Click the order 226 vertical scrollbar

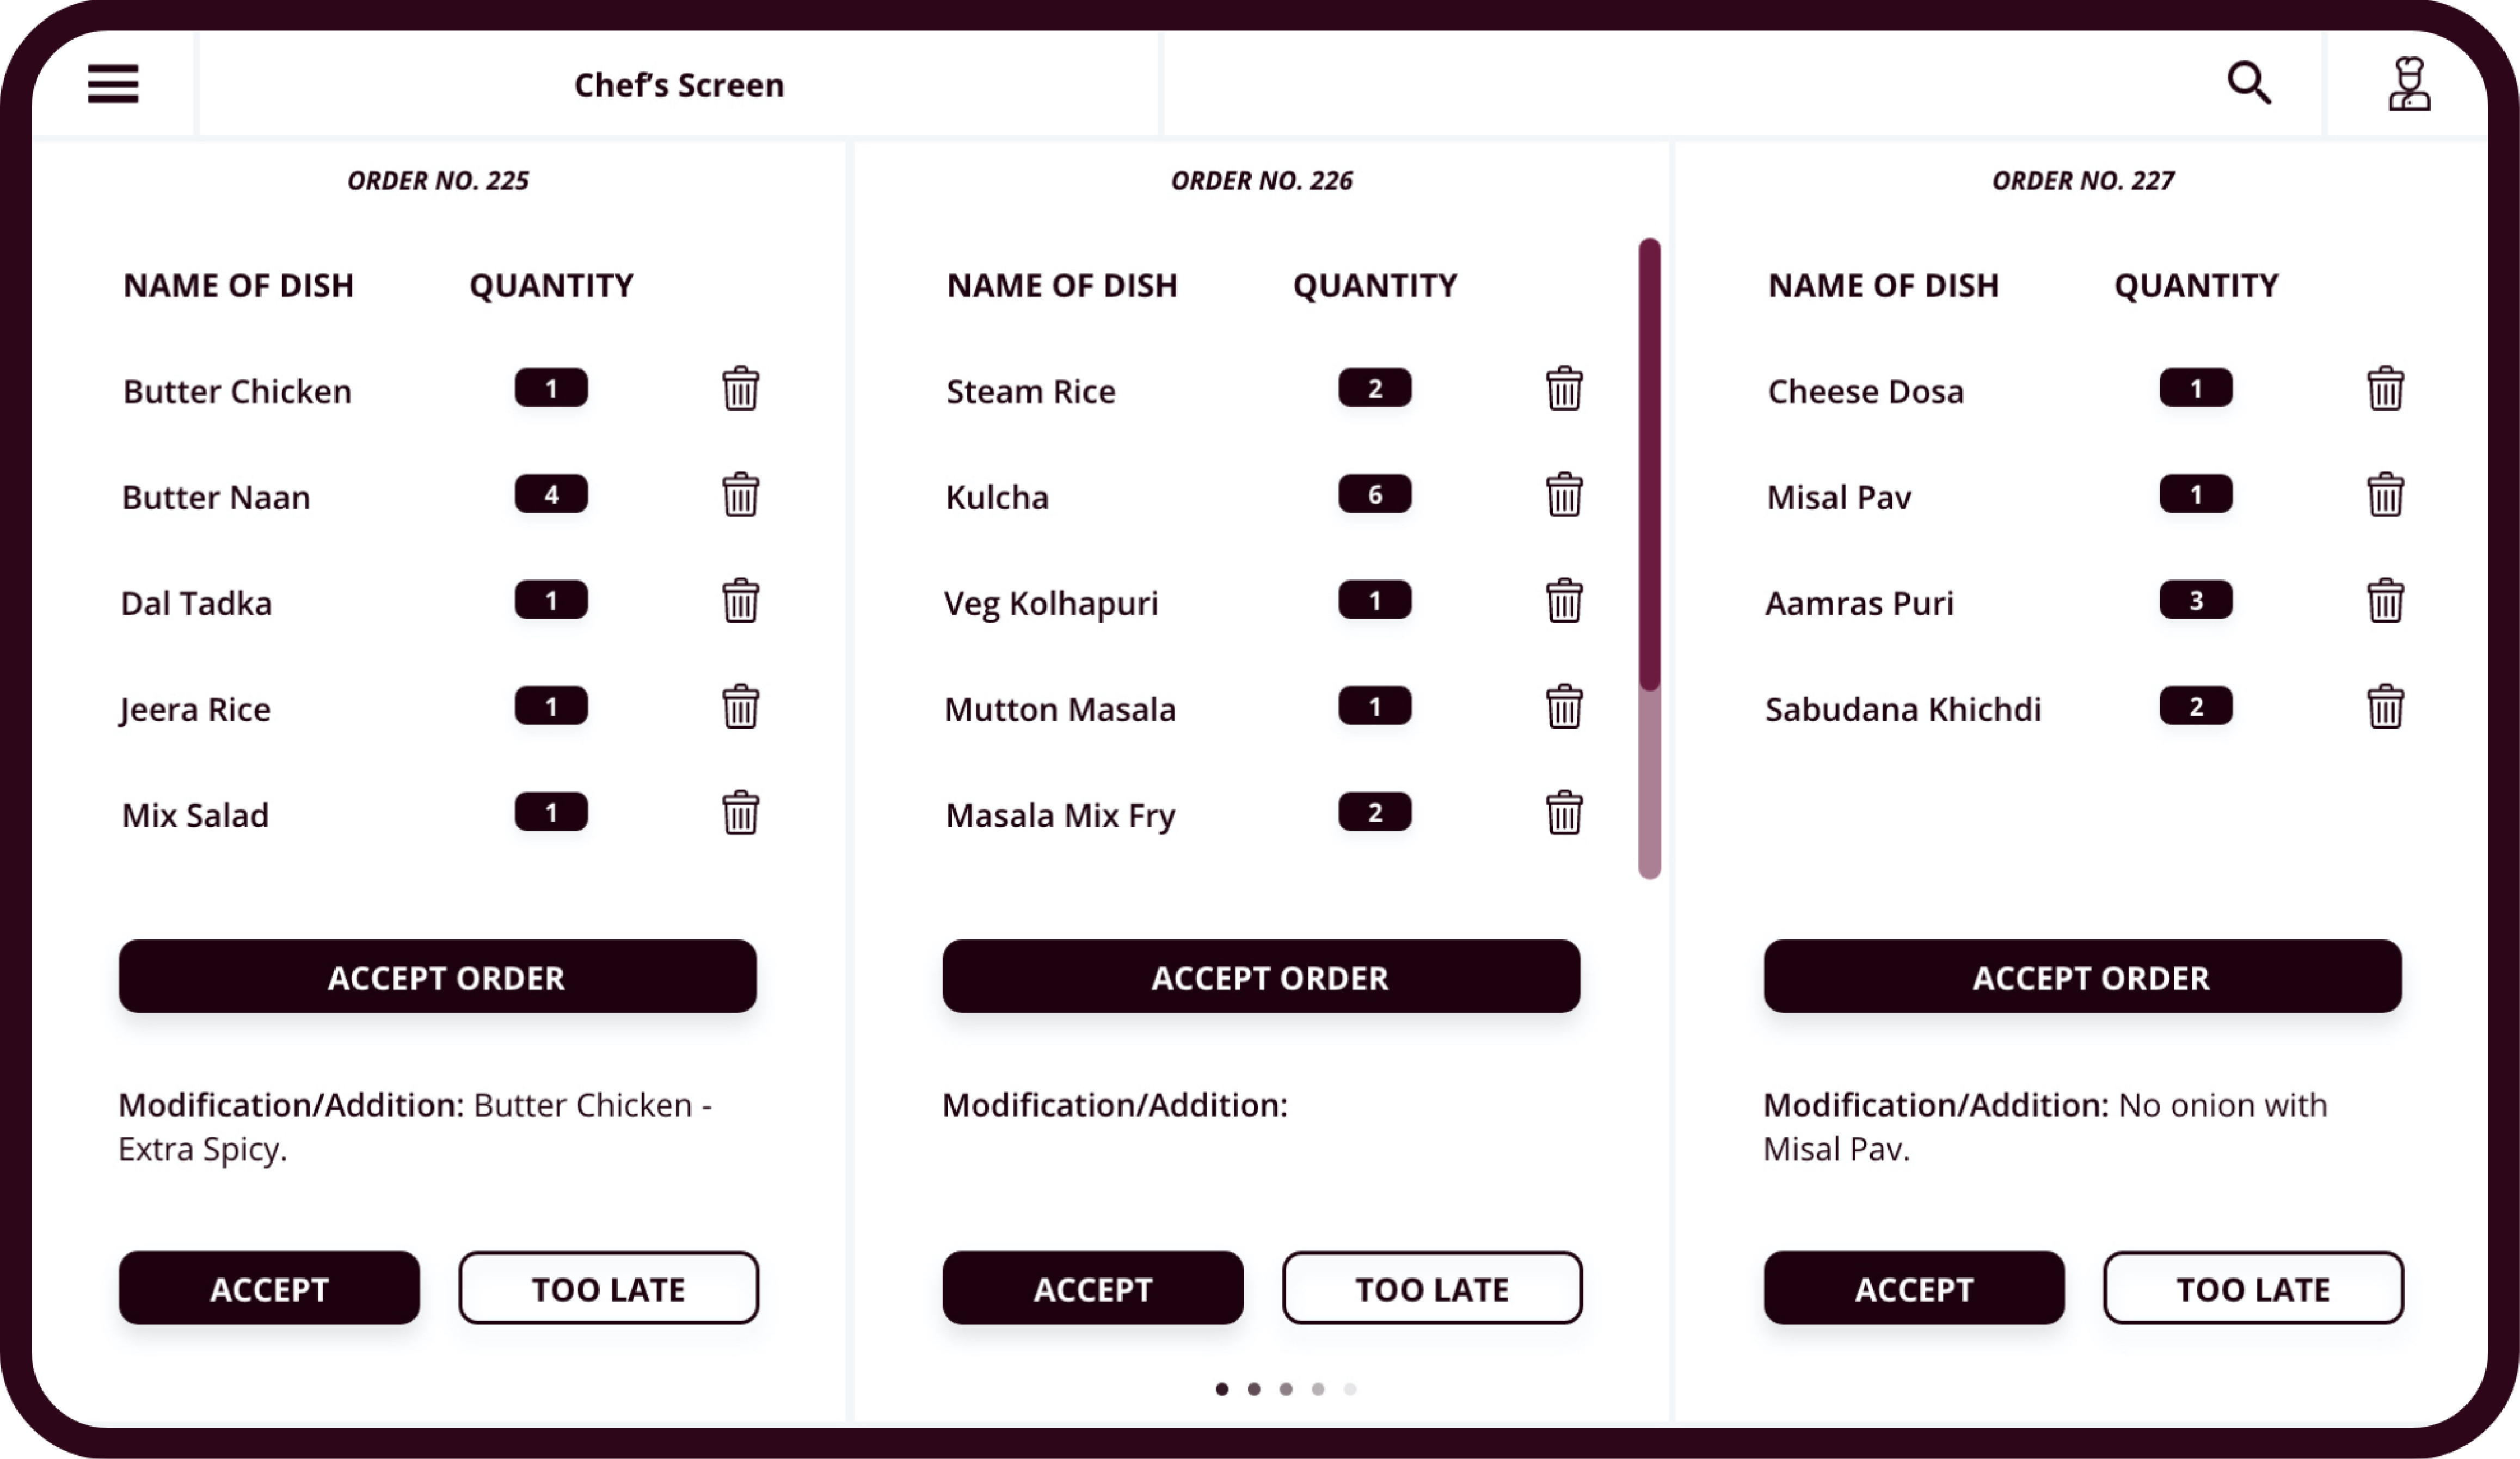(x=1650, y=558)
